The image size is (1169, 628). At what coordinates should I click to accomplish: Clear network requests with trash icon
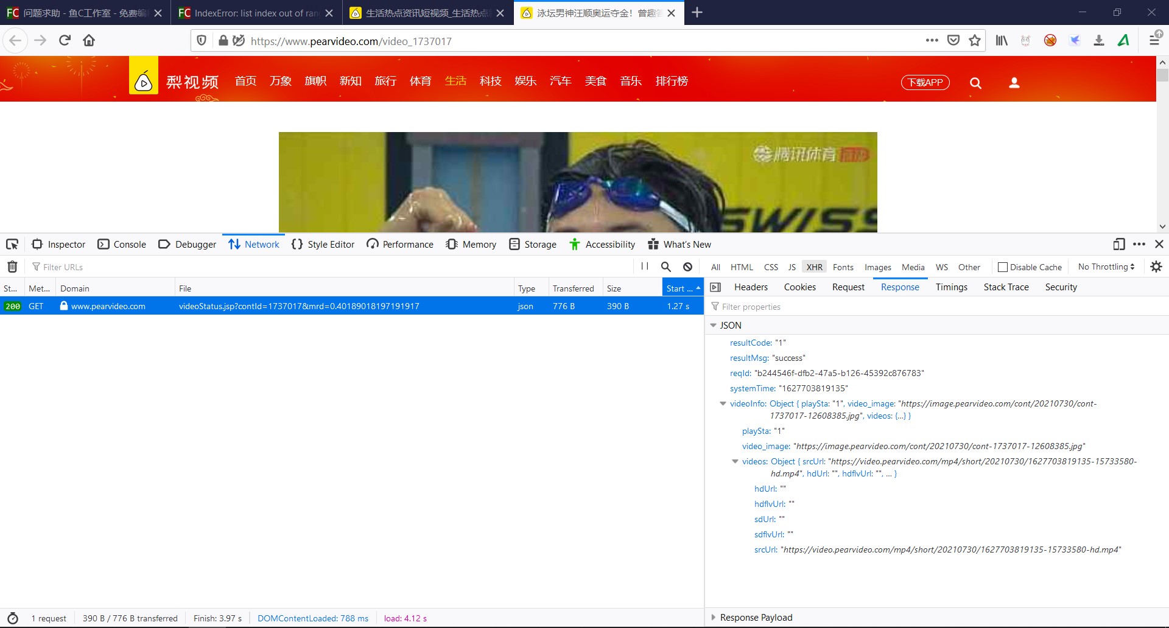[x=12, y=267]
